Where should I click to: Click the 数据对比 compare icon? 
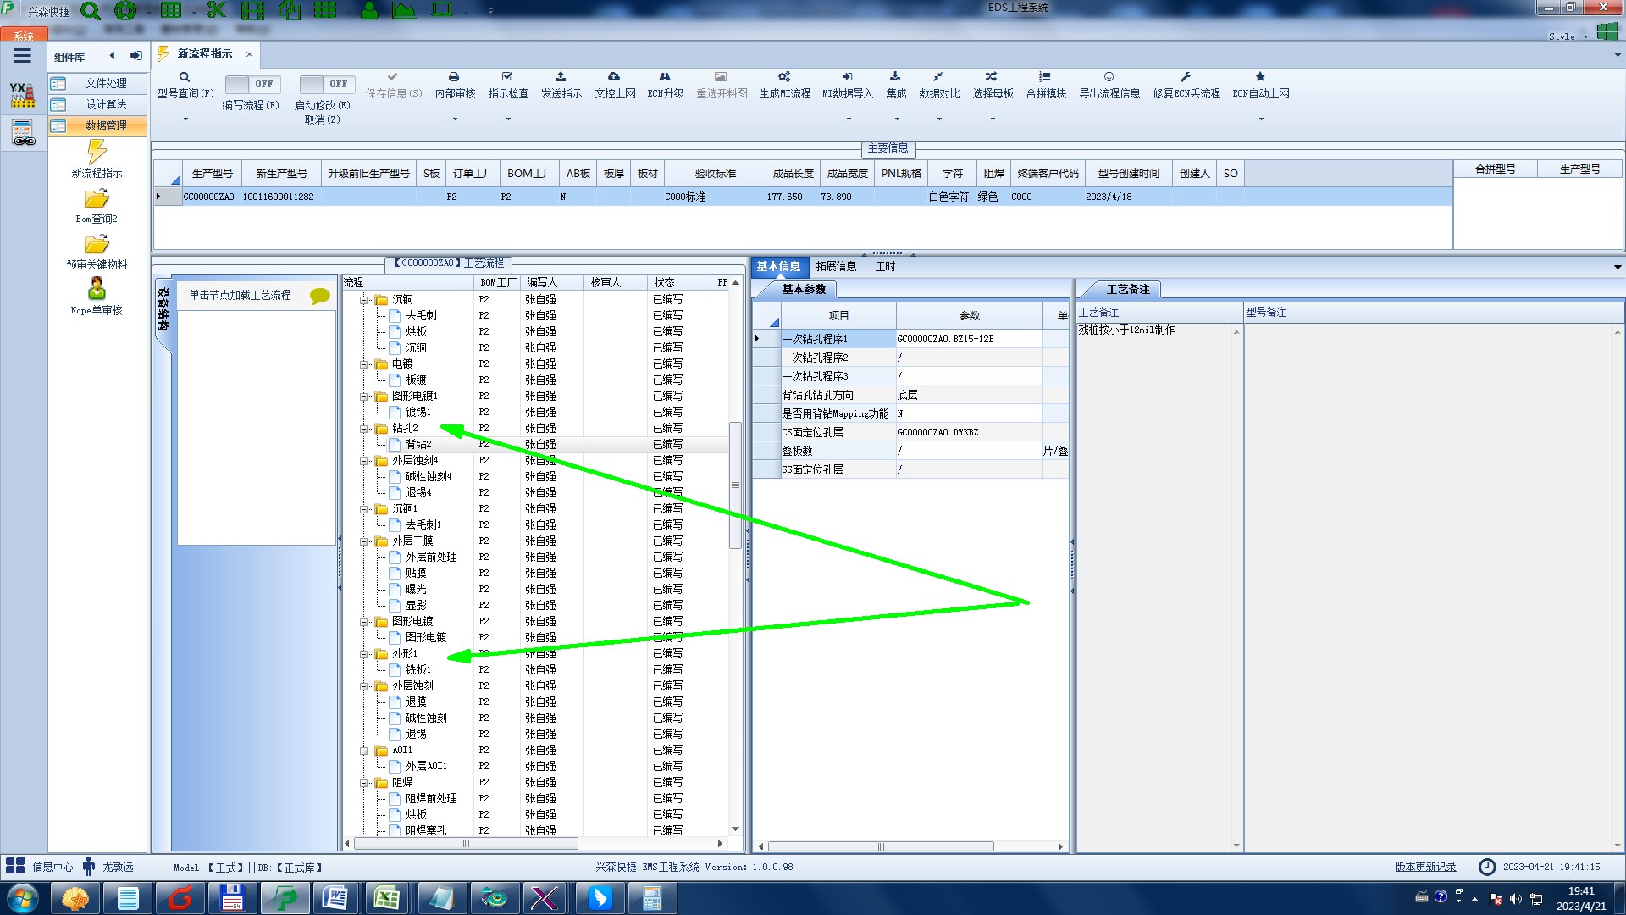tap(938, 77)
